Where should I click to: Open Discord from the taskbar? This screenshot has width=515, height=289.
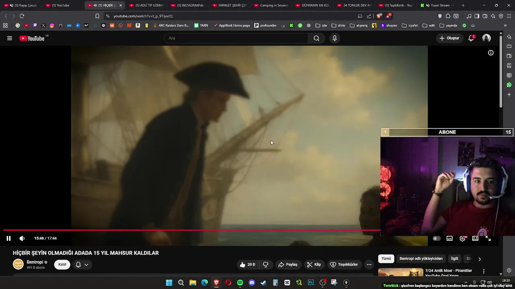tap(252, 283)
